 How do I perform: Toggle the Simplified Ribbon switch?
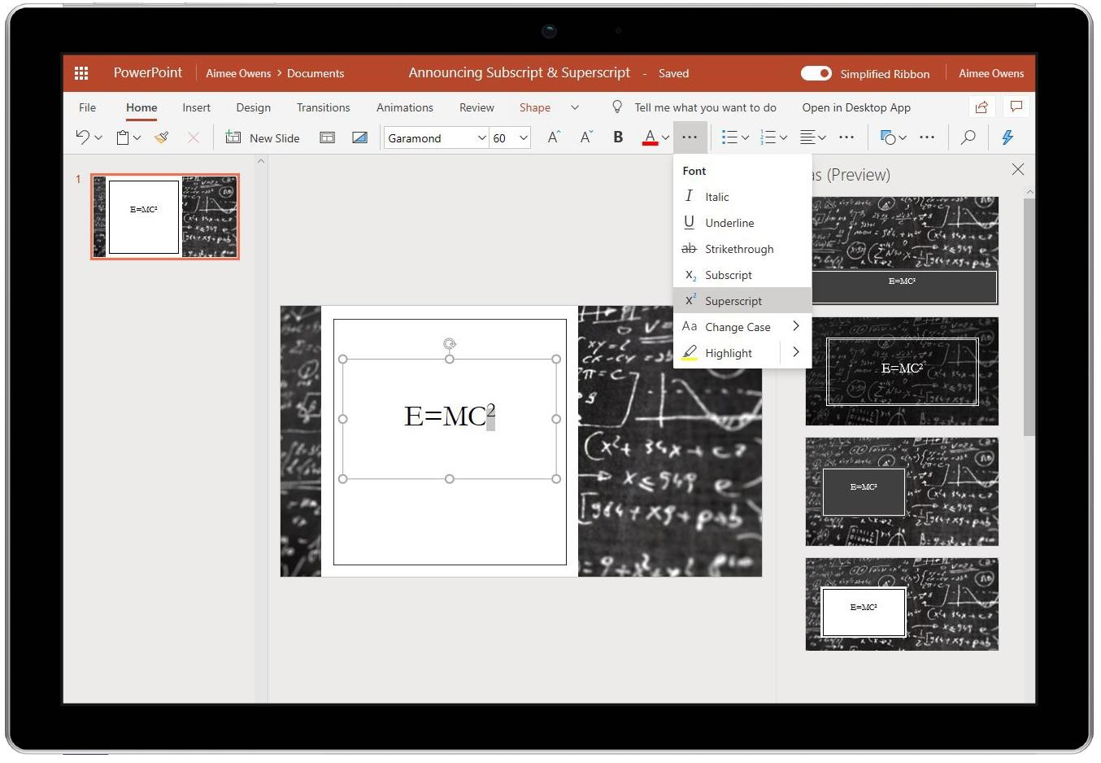tap(816, 73)
